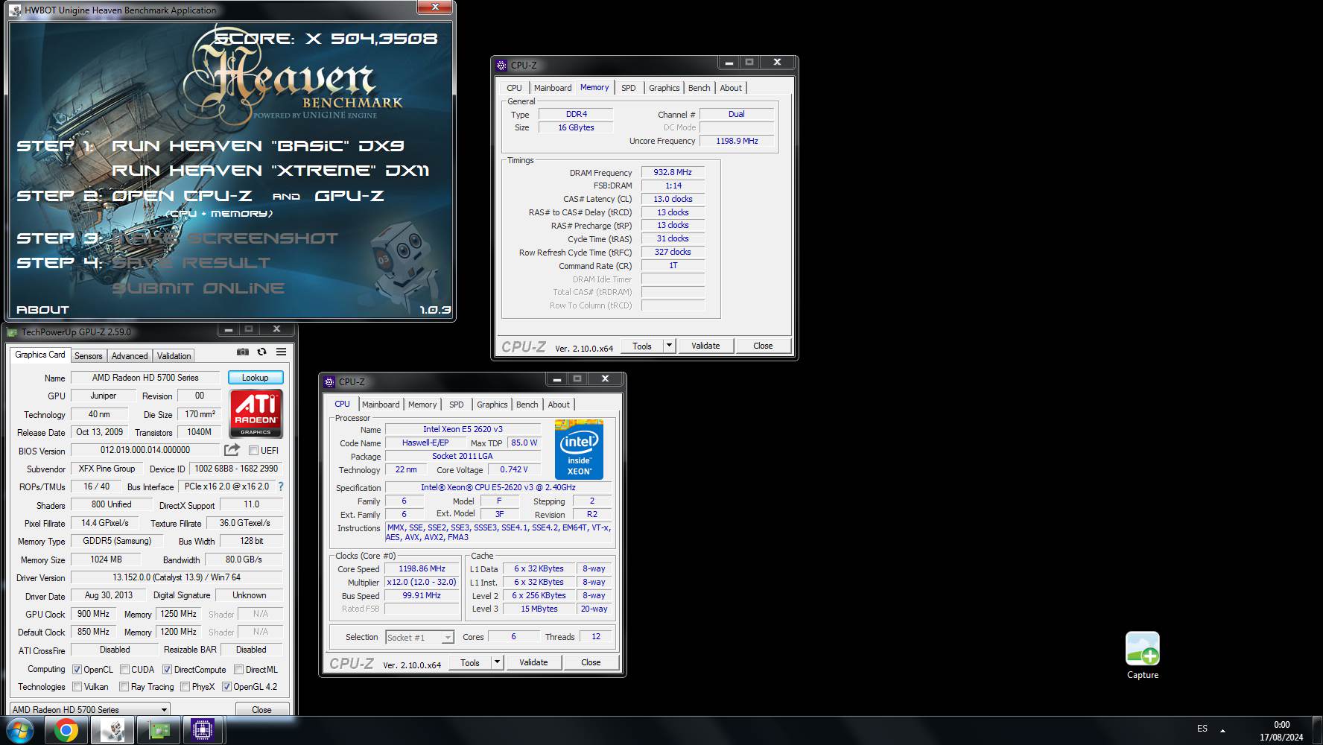This screenshot has height=745, width=1323.
Task: Switch to Heaven Benchmark taskbar item
Action: coord(112,731)
